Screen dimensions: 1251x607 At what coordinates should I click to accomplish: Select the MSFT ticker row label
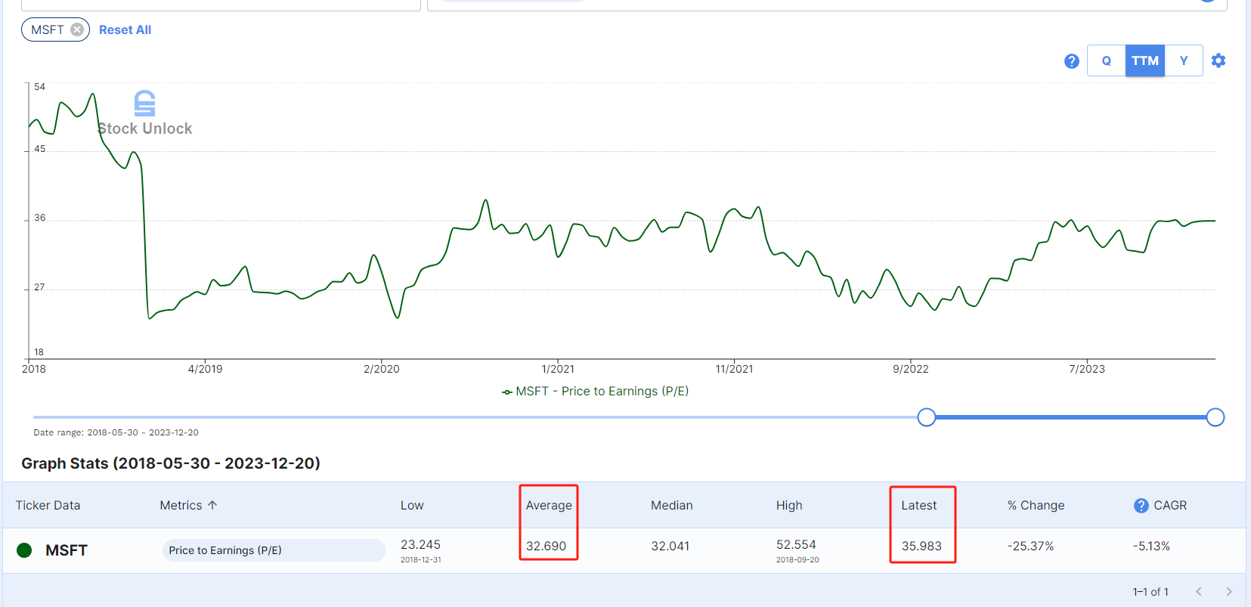[67, 550]
